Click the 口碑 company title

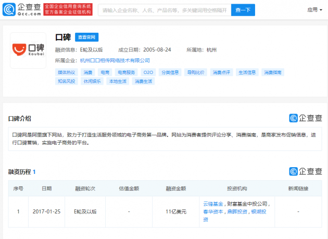63,37
